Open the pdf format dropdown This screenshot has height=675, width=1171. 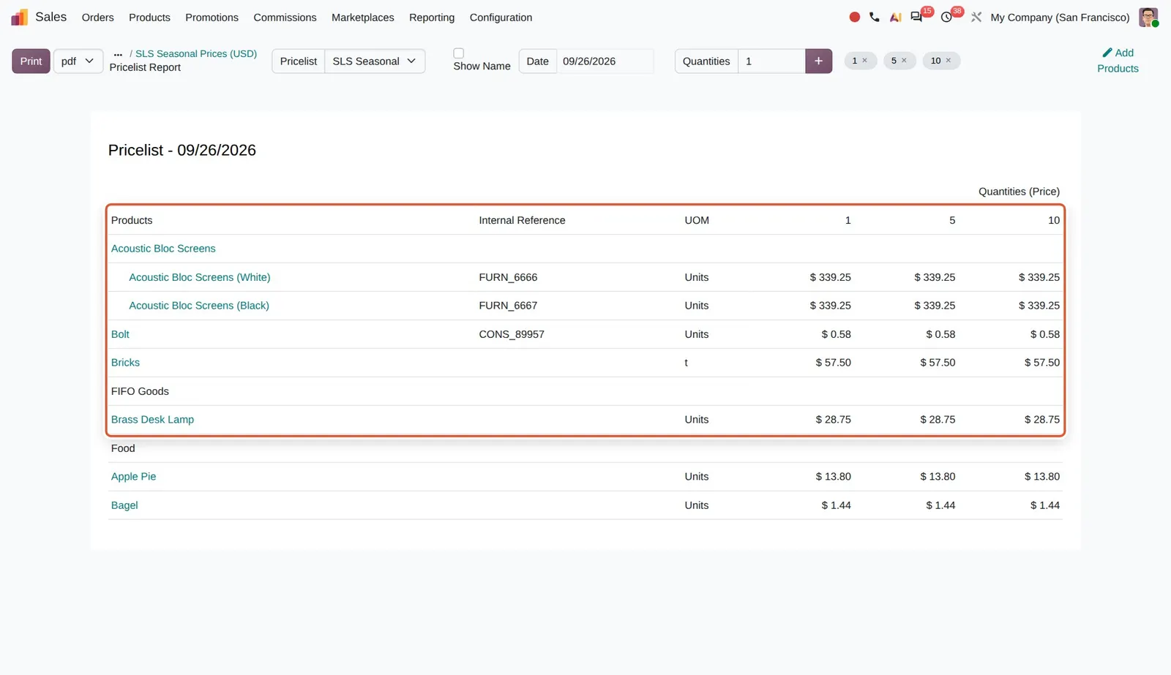pyautogui.click(x=78, y=61)
